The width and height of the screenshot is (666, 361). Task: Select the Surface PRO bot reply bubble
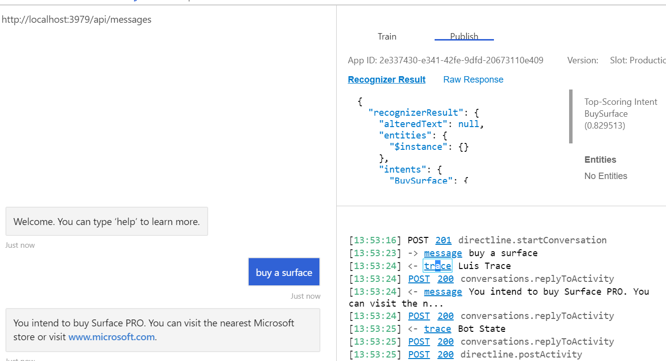[163, 330]
